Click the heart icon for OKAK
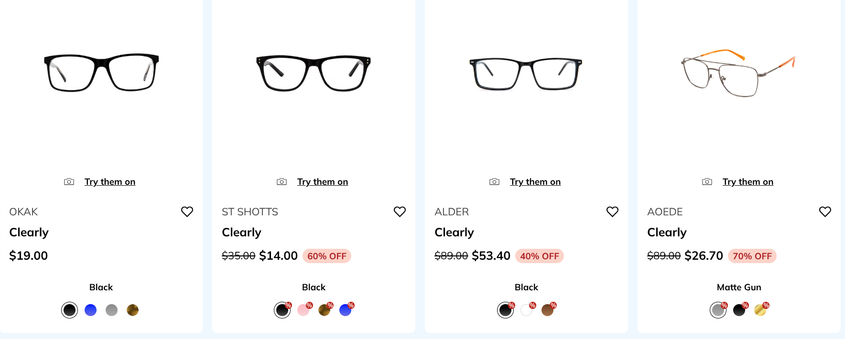 coord(187,212)
